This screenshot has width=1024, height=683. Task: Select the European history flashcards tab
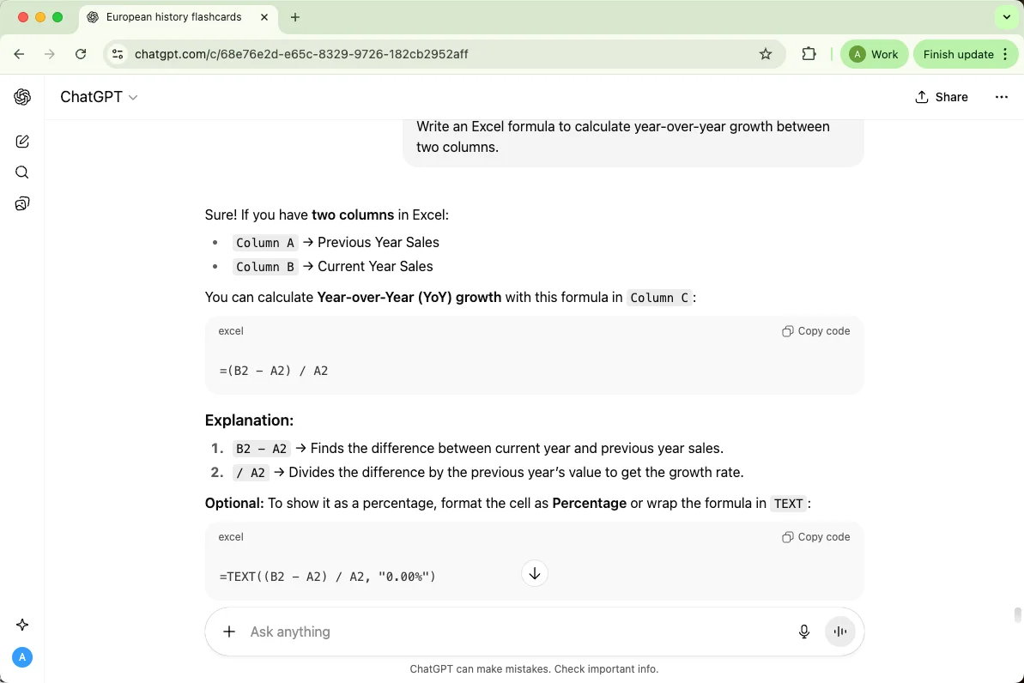point(173,17)
